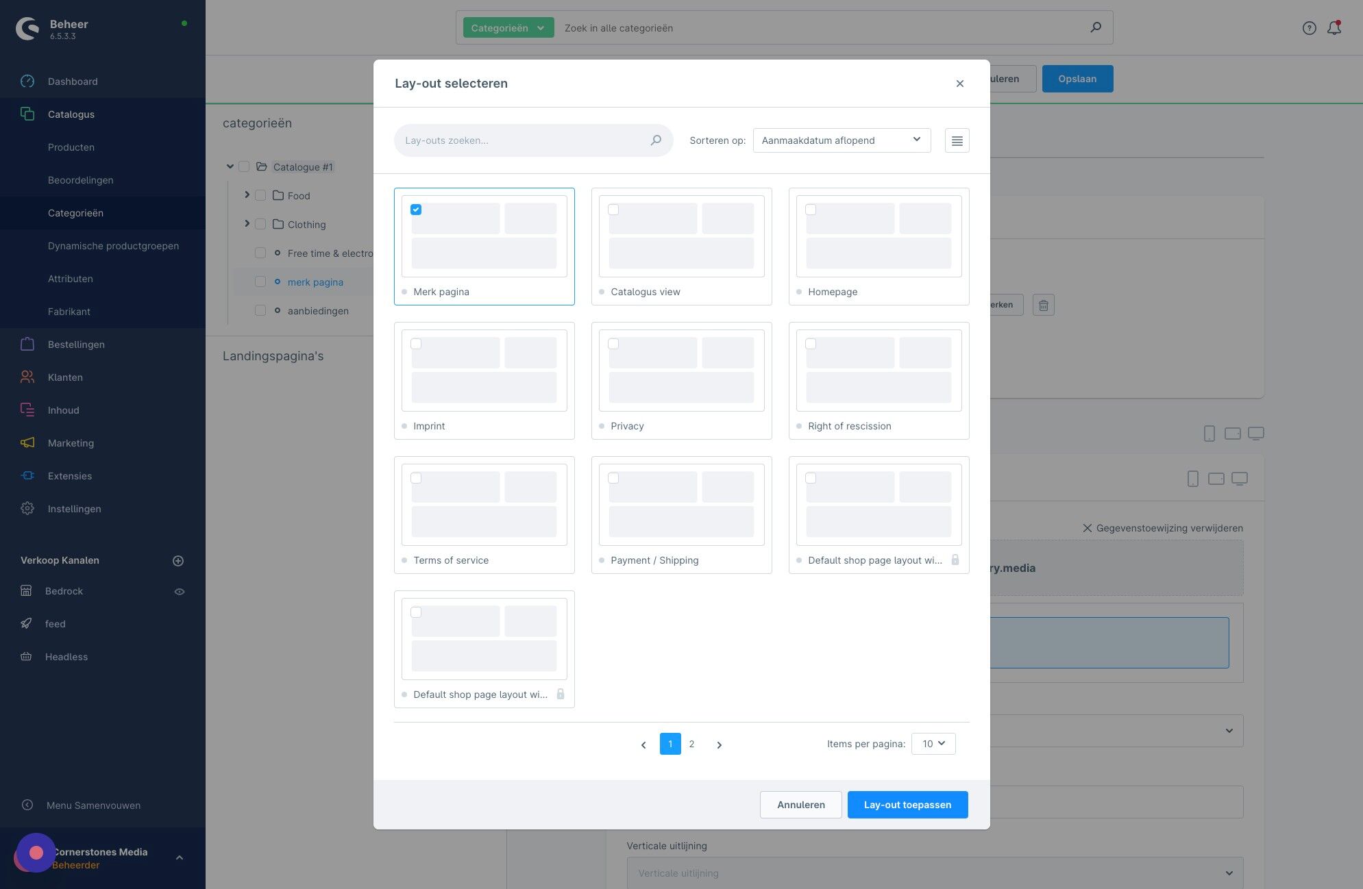Go to next page of layouts

click(x=719, y=744)
